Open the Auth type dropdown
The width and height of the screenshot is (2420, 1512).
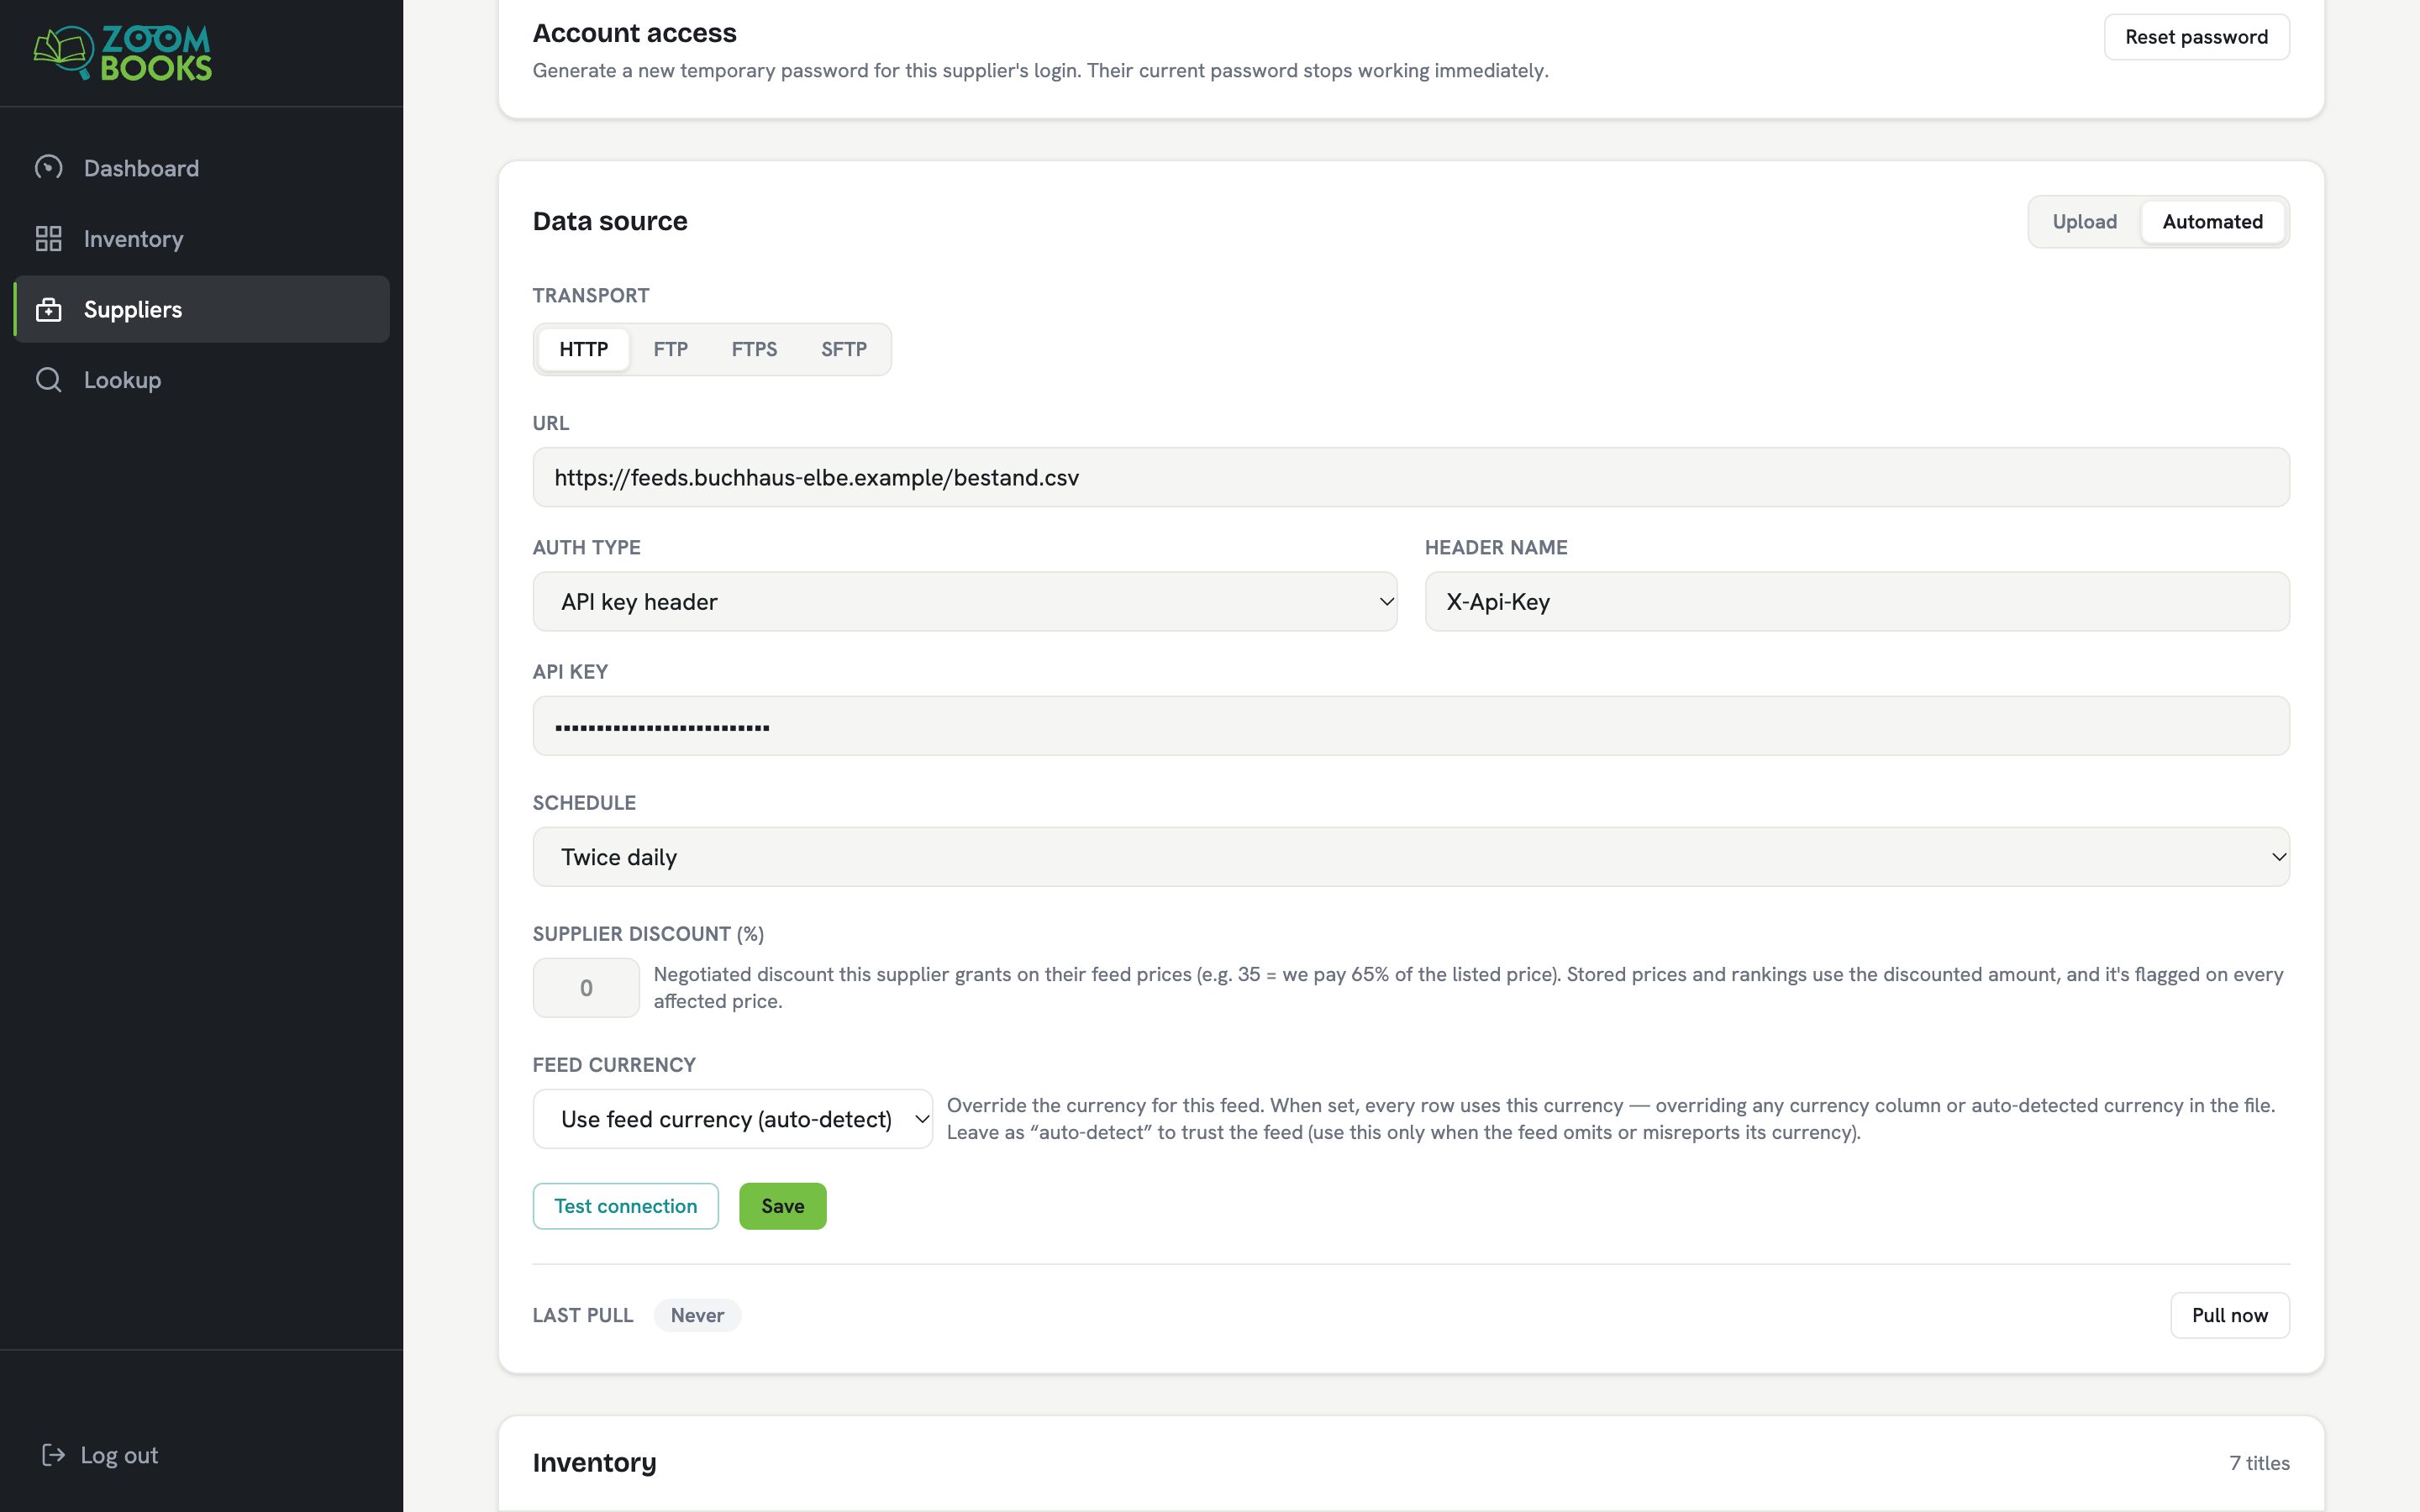click(x=965, y=602)
